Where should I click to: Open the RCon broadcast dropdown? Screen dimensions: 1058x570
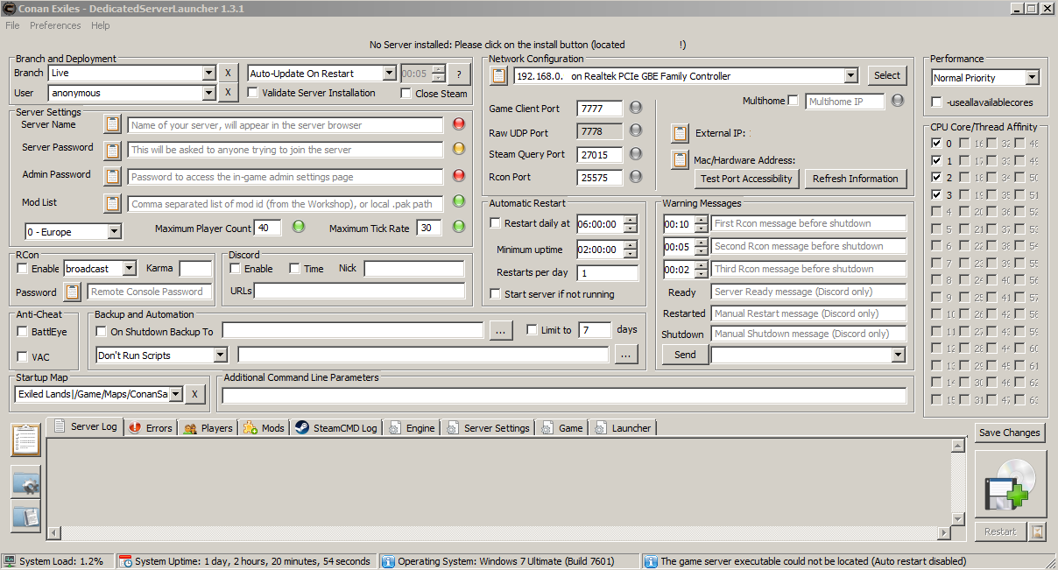[130, 269]
